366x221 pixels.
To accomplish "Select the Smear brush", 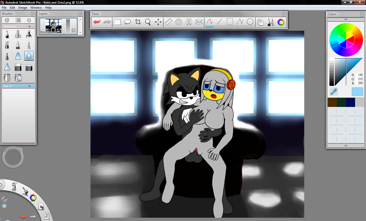I will pos(18,56).
